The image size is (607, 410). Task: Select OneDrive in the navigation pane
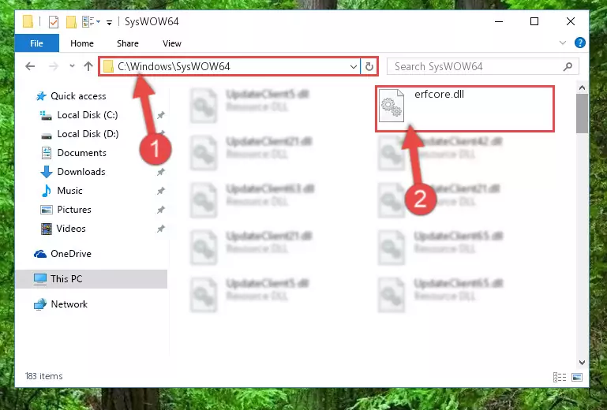pos(71,254)
